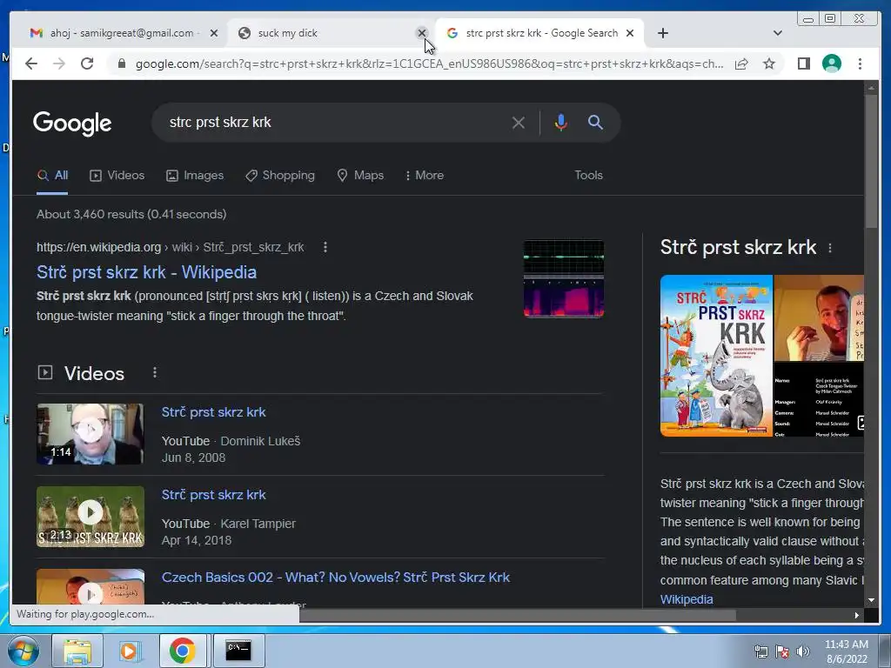
Task: Click the page vertical scrollbar thumb
Action: coord(871,162)
